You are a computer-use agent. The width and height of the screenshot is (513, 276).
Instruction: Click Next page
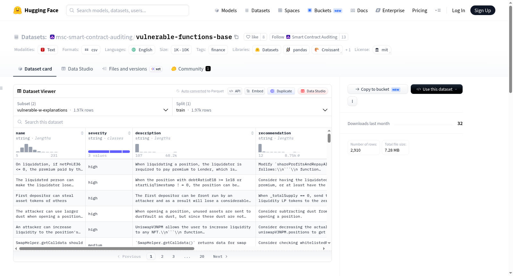(220, 256)
